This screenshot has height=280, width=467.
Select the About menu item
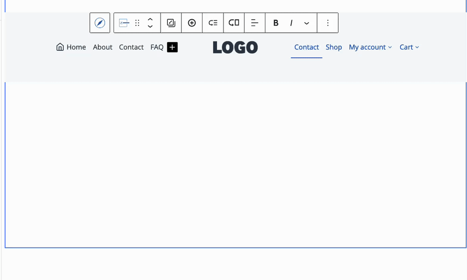click(103, 47)
